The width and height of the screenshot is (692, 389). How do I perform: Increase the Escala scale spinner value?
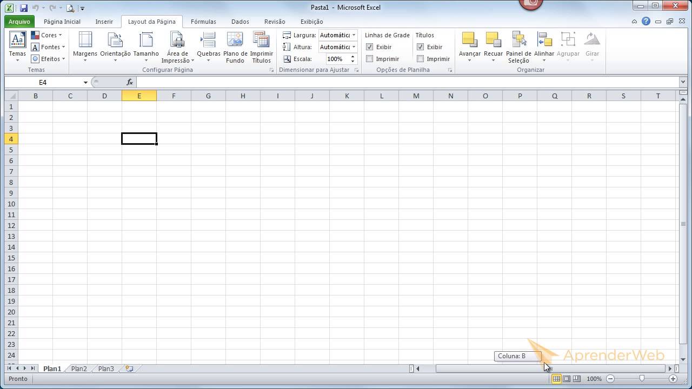(x=353, y=57)
